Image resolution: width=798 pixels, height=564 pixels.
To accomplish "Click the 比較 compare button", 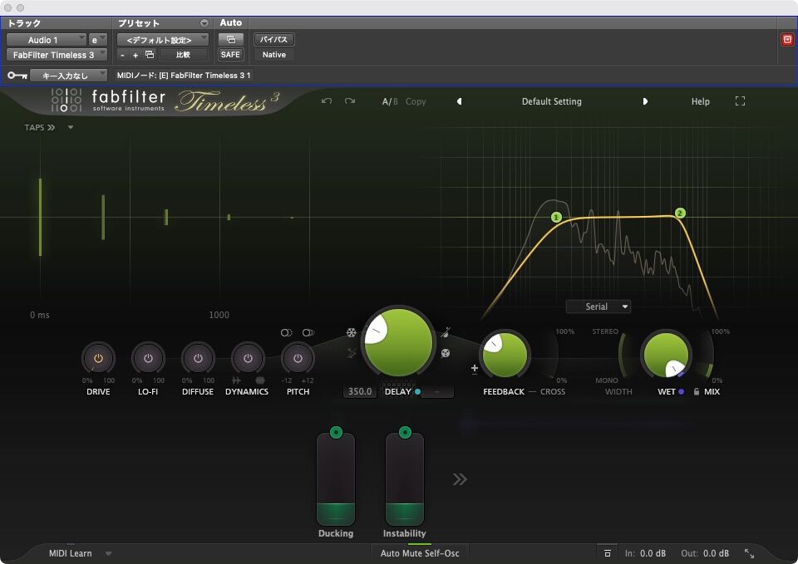I will point(183,55).
